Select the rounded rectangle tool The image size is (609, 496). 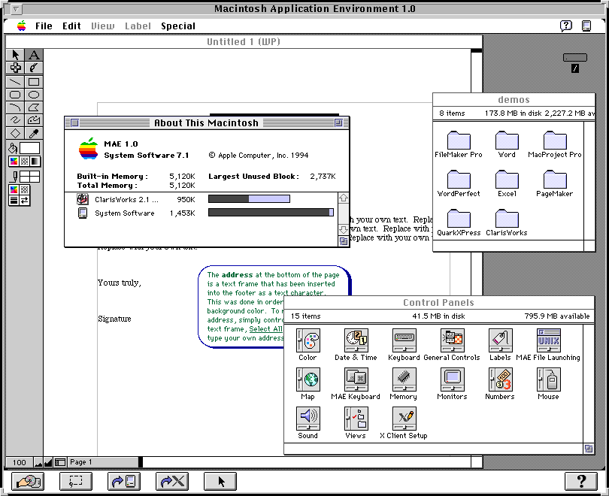pyautogui.click(x=15, y=95)
